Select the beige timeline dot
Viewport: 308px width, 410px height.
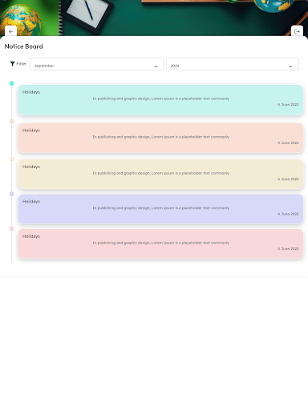pyautogui.click(x=12, y=159)
